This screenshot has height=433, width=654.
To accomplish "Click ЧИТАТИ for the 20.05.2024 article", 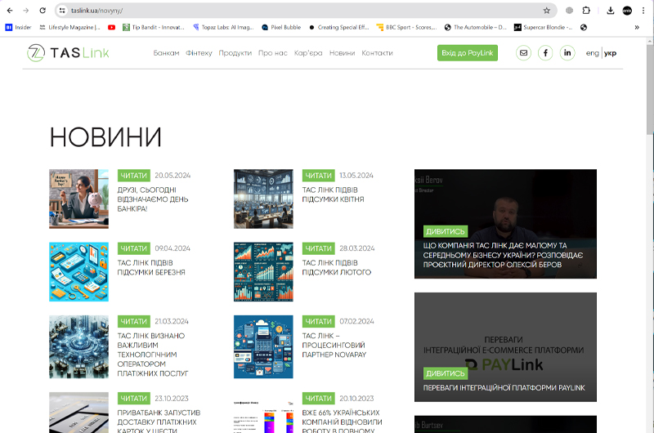I will tap(133, 176).
